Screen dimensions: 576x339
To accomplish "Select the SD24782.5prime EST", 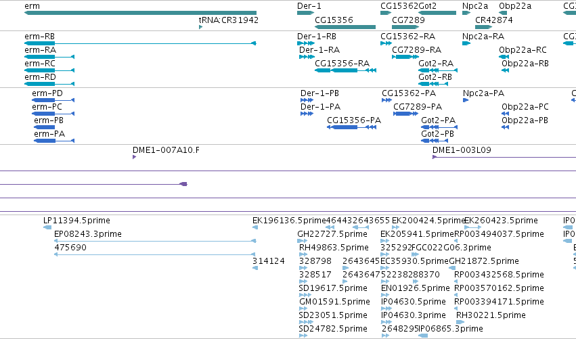I will [303, 336].
